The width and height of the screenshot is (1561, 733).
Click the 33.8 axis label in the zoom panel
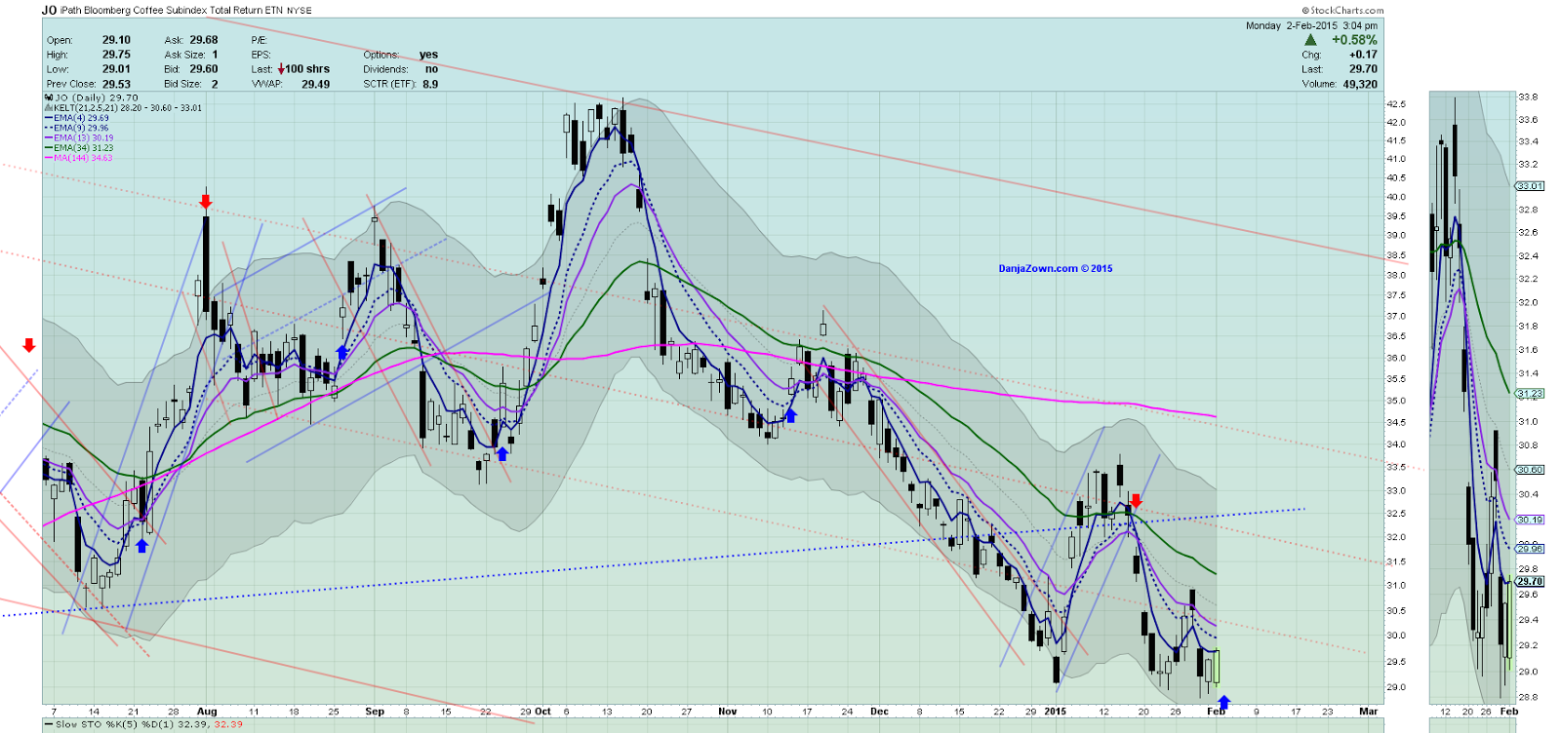(x=1528, y=97)
